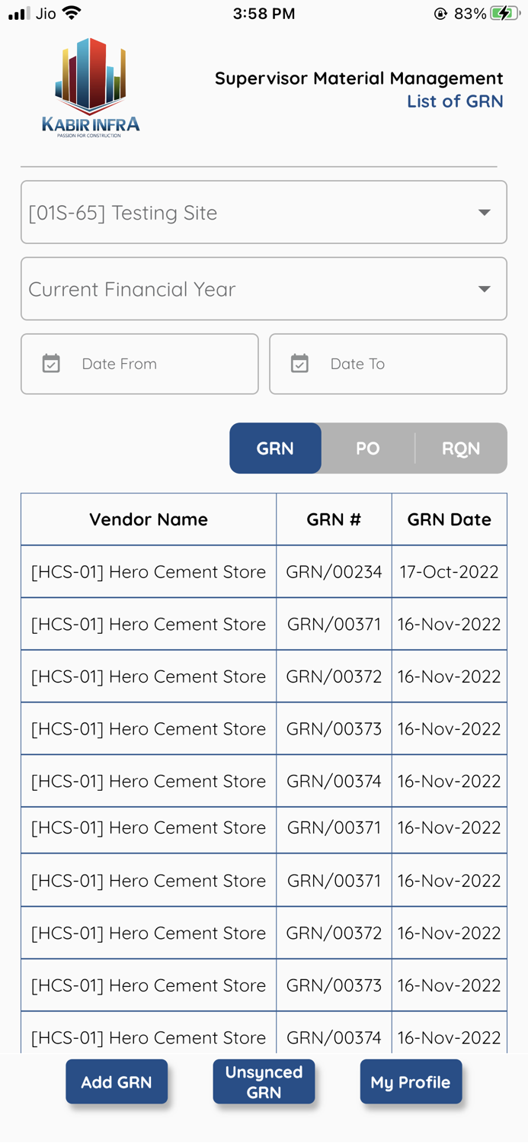Switch to the GRN tab
This screenshot has height=1144, width=528.
click(275, 448)
